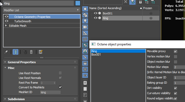Screen dimensions: 185x102
Task: Toggle the frozen objects snowflake filter icon
Action: [85, 69]
